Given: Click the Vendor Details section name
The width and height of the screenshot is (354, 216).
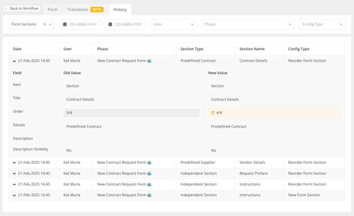Looking at the screenshot, I should pyautogui.click(x=252, y=162).
